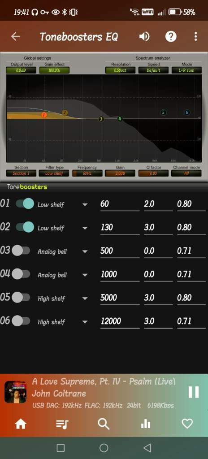Open the playlist queue icon
Viewport: 208px width, 459px height.
click(x=62, y=424)
